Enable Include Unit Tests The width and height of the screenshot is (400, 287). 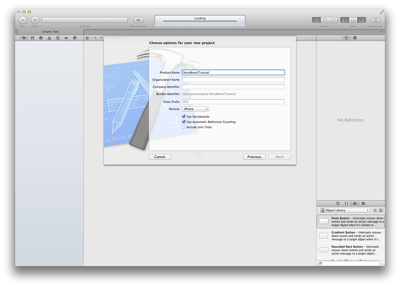(184, 127)
